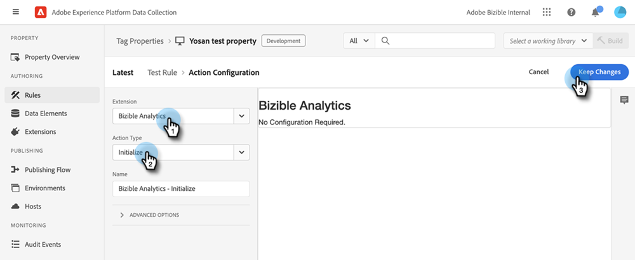This screenshot has width=635, height=260.
Task: Open the working library selector
Action: click(x=549, y=41)
